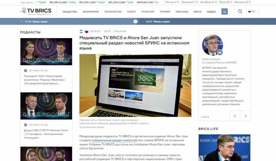The width and height of the screenshot is (276, 161).
Task: Go to the Общество section
Action: 70,12
